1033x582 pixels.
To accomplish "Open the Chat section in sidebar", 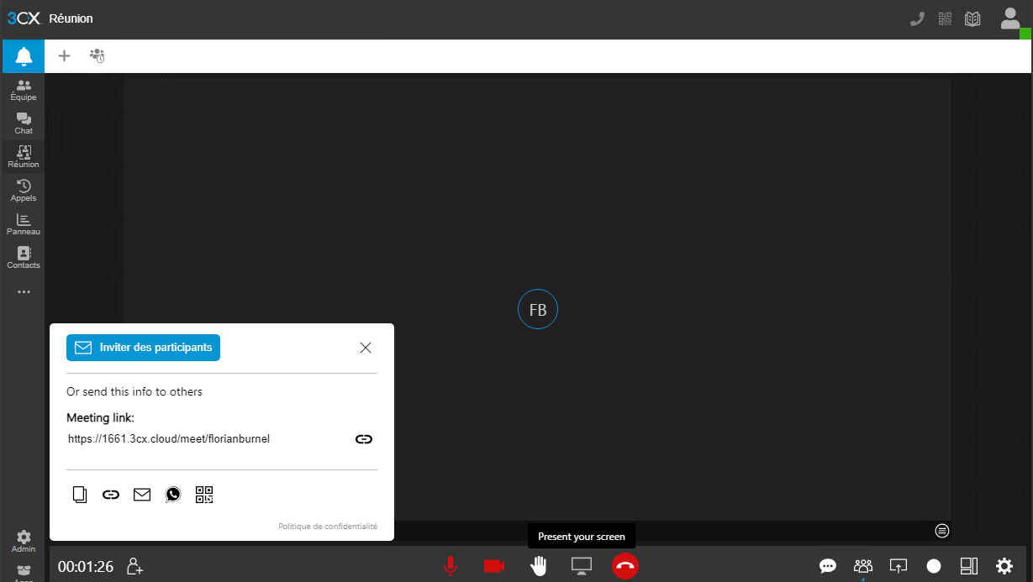I will (24, 123).
